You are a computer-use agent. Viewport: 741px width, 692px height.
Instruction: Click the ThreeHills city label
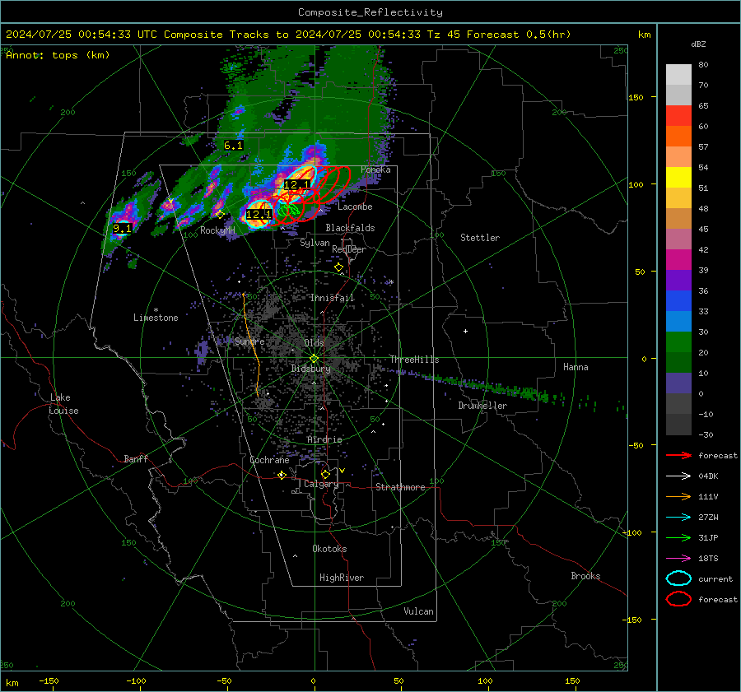(414, 360)
